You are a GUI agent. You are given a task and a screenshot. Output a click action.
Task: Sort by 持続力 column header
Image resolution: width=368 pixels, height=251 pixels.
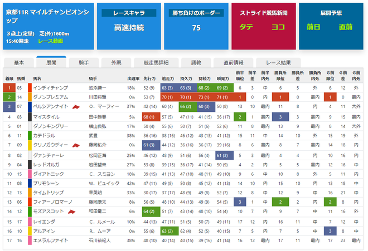tap(205, 78)
